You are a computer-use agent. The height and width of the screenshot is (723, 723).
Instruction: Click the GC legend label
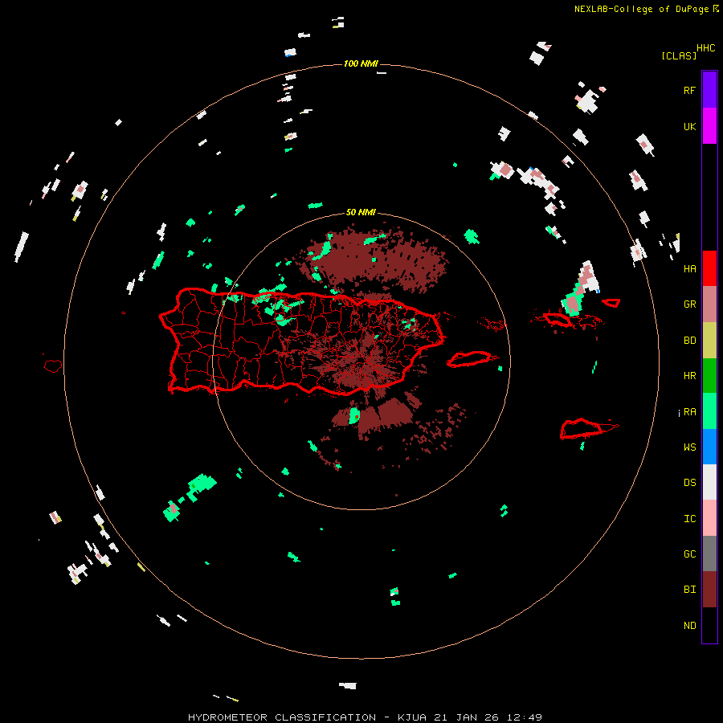point(689,554)
